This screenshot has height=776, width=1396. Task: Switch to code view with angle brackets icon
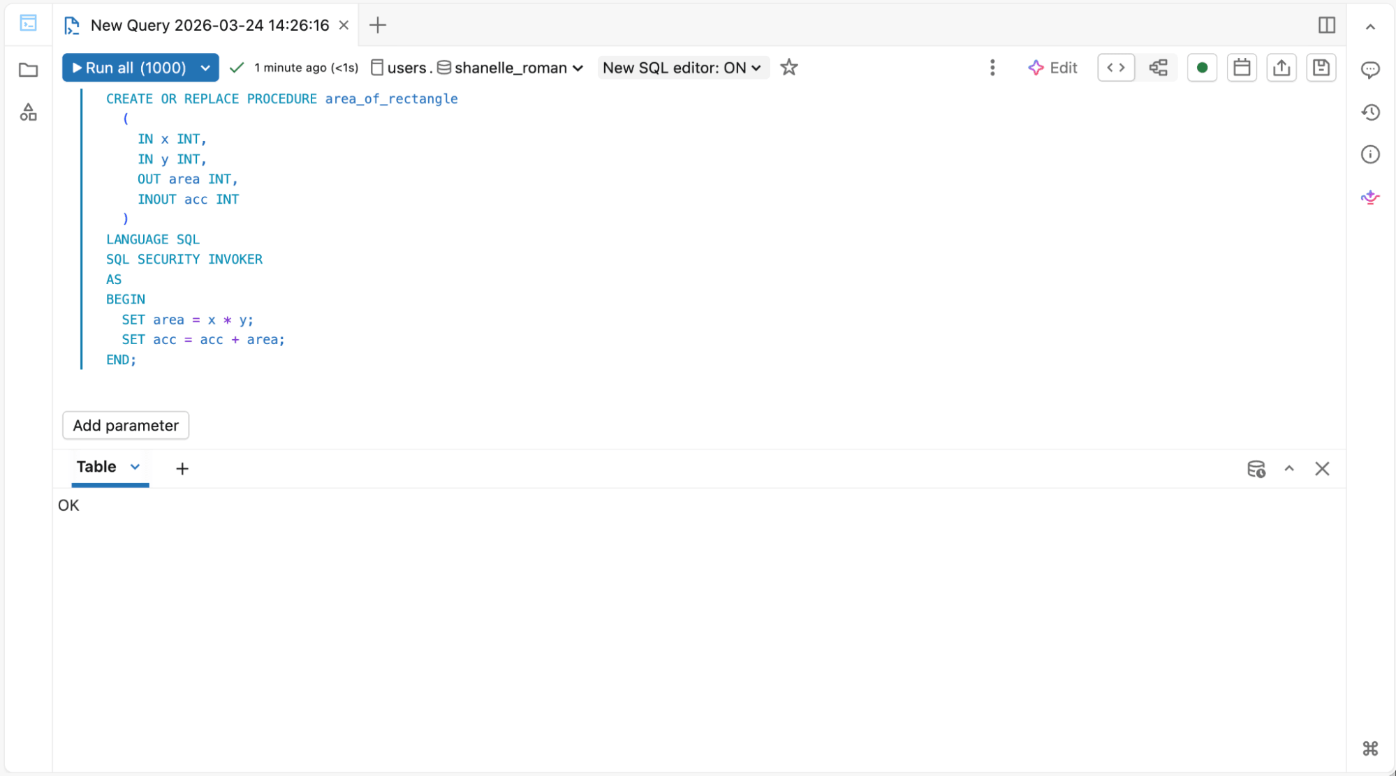click(1116, 67)
